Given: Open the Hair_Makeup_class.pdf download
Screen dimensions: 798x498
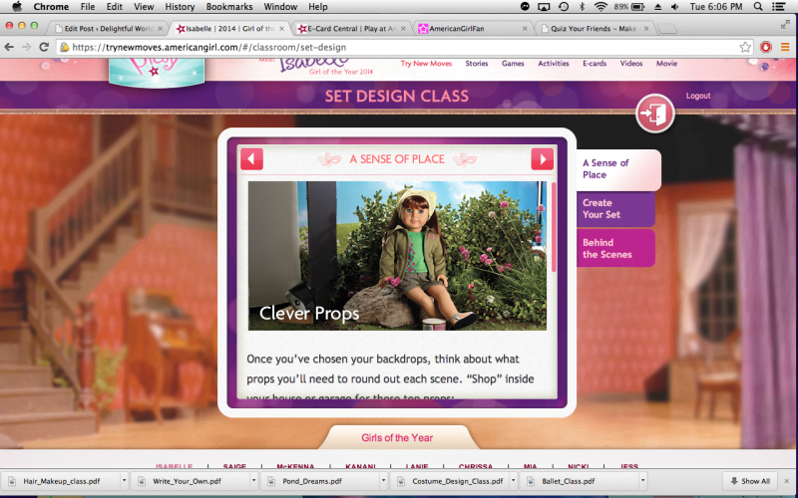Looking at the screenshot, I should pyautogui.click(x=60, y=481).
